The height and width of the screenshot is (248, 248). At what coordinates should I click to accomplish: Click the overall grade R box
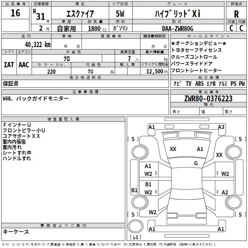236,13
